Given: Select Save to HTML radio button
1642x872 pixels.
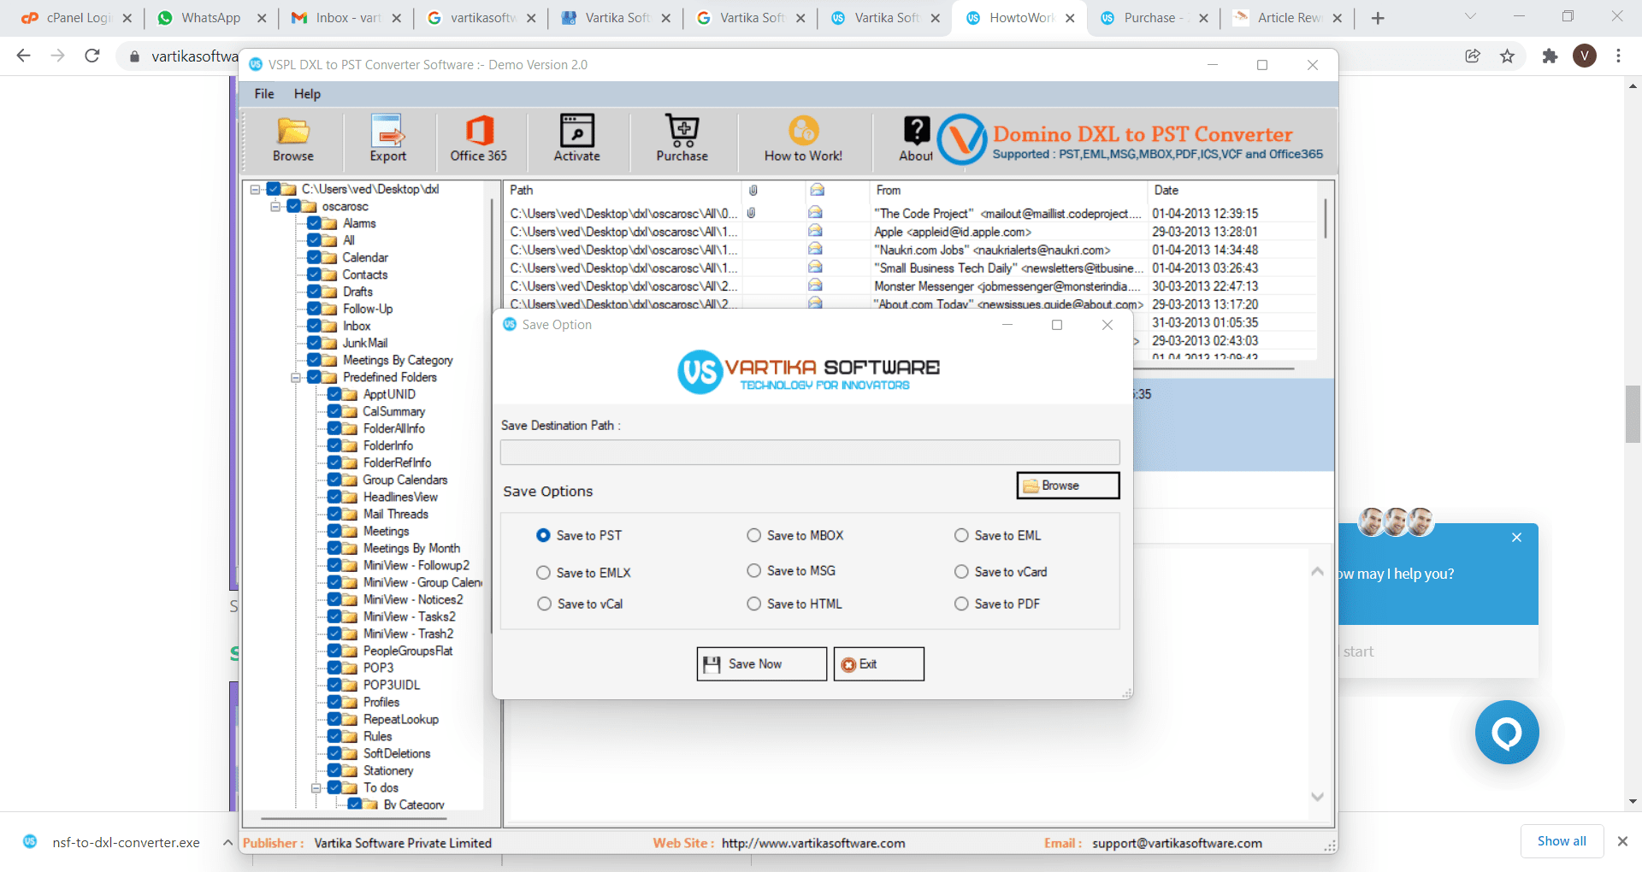Looking at the screenshot, I should (753, 604).
